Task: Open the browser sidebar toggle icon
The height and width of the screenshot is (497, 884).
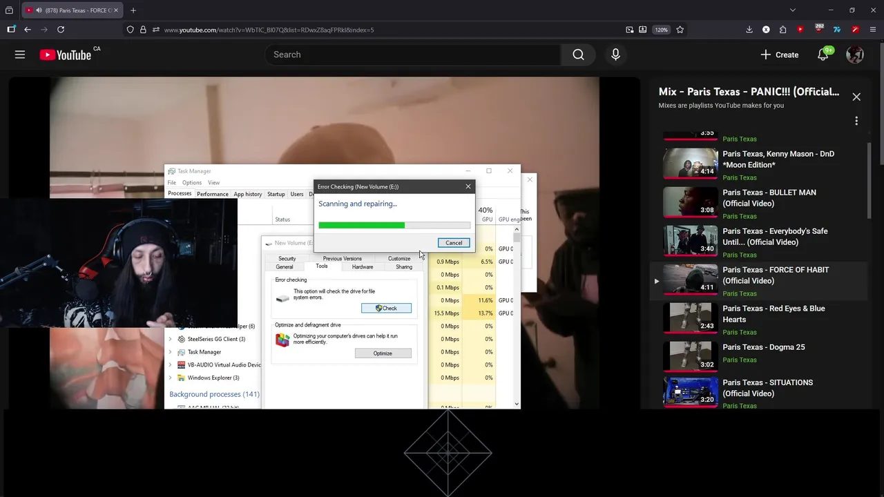Action: click(x=11, y=30)
